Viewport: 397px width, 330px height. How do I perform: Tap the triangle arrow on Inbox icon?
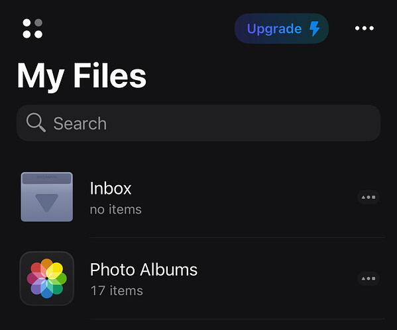pyautogui.click(x=47, y=203)
